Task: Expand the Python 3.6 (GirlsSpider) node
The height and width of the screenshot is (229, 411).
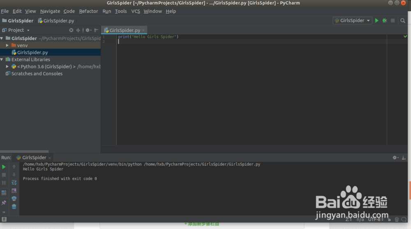Action: tap(7, 66)
